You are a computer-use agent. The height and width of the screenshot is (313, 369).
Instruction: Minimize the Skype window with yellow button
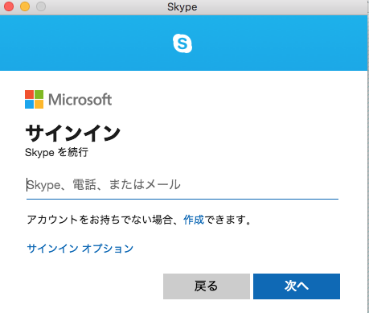point(25,6)
